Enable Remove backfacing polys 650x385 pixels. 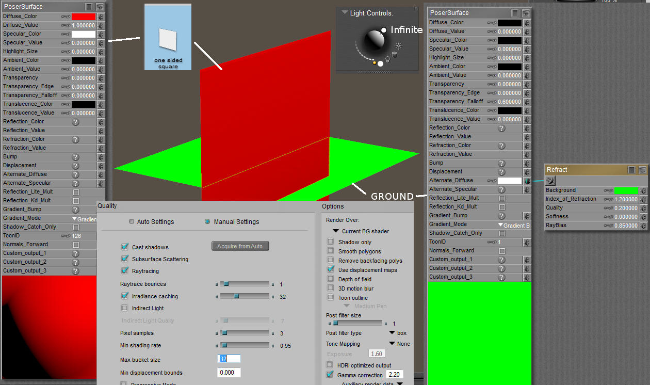(330, 260)
